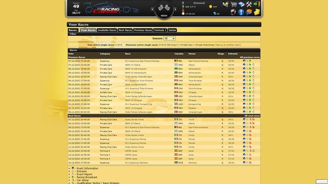
Task: Open event report for 04.12.2022 17:00 Supercup Trois-Rivières
Action: (x=253, y=81)
